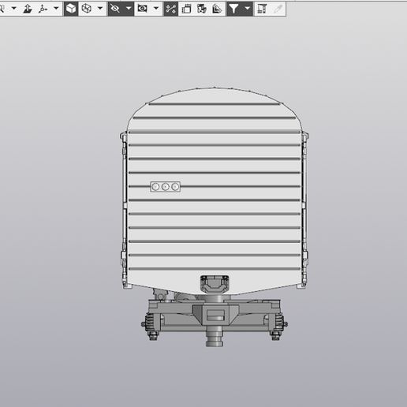Expand the hide objects dropdown arrow
This screenshot has height=407, width=407.
[129, 9]
